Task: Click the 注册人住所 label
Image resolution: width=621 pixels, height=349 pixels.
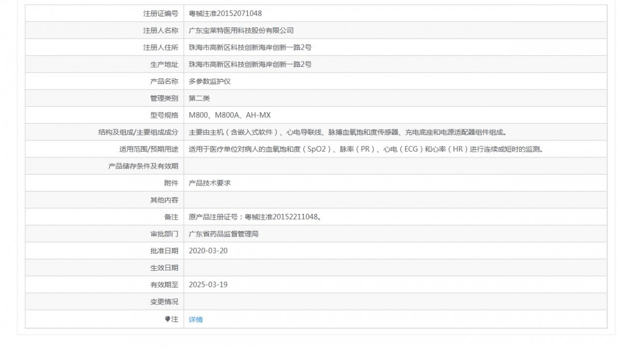Action: point(160,48)
